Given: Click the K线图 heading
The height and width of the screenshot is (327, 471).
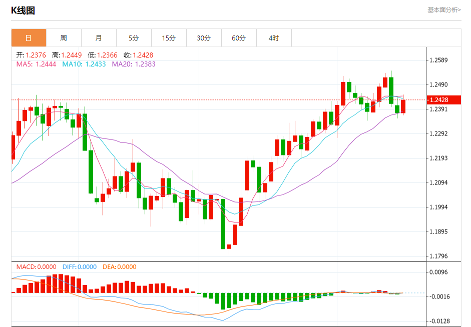Looking at the screenshot, I should coord(23,10).
